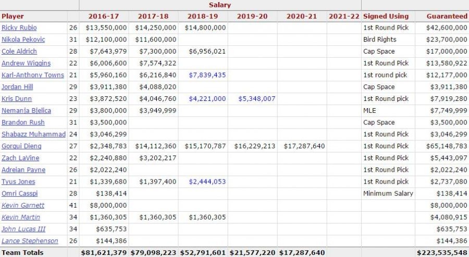Open Andrew Wiggins player link
Viewport: 469px width, 257px height.
tap(26, 63)
